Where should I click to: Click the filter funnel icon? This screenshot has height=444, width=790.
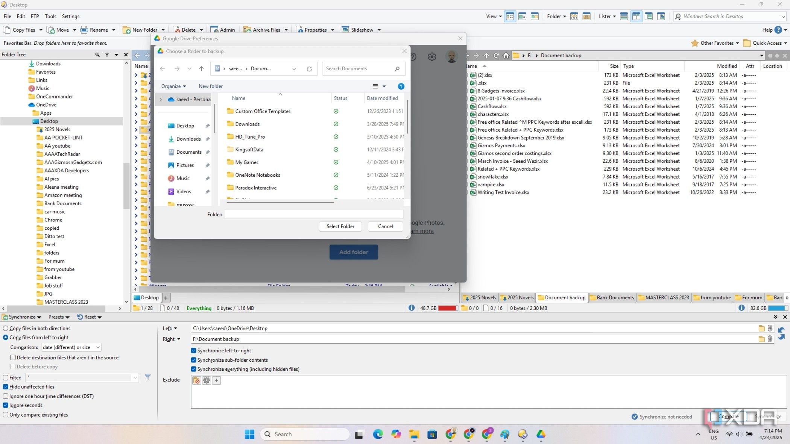(x=148, y=377)
